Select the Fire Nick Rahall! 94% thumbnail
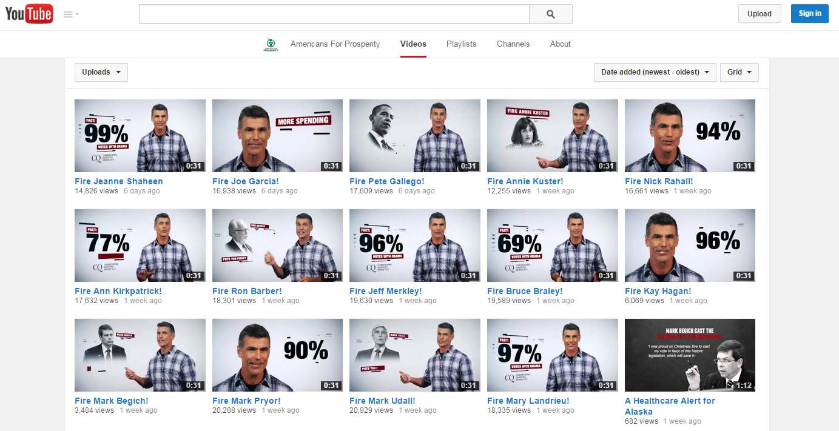The image size is (839, 431). (x=690, y=136)
